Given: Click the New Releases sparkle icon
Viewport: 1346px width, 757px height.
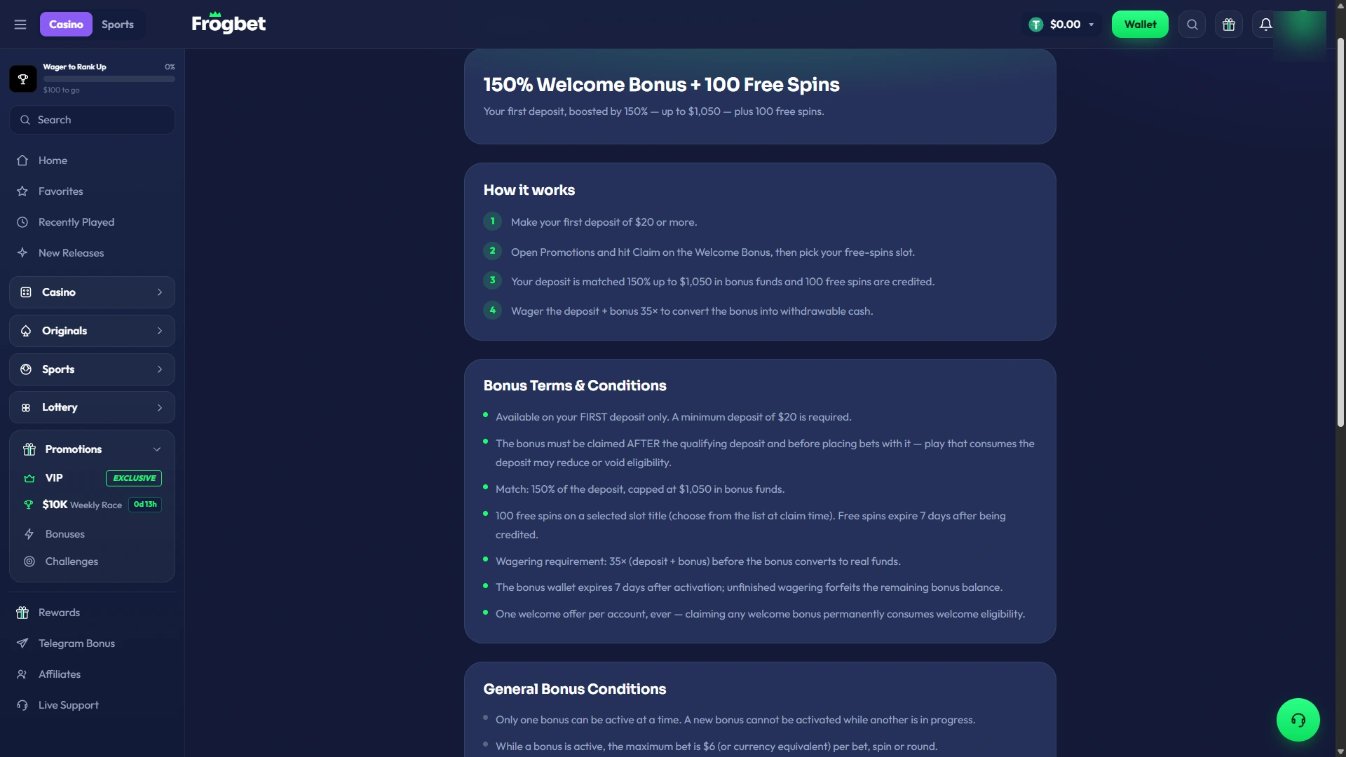Looking at the screenshot, I should coord(22,253).
